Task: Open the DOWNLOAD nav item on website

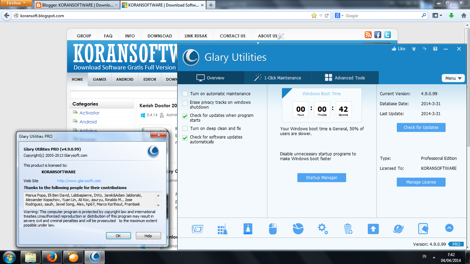Action: pyautogui.click(x=160, y=36)
